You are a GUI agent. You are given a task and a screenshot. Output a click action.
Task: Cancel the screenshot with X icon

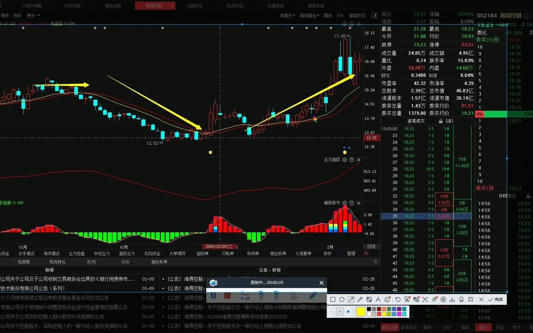[x=481, y=299]
